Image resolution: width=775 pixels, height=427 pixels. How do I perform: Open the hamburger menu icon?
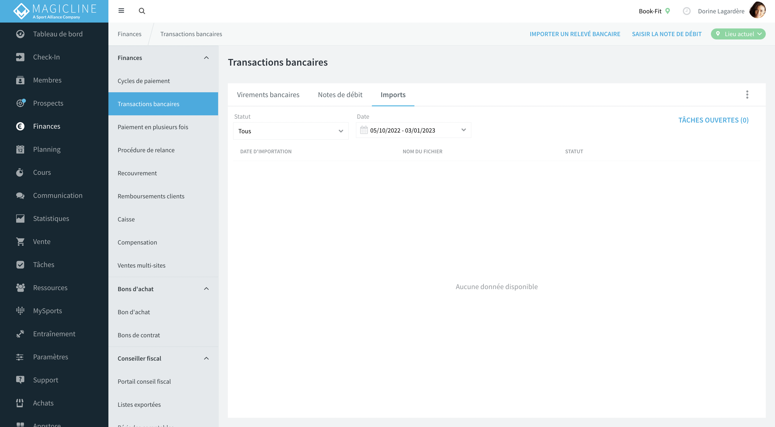click(121, 11)
